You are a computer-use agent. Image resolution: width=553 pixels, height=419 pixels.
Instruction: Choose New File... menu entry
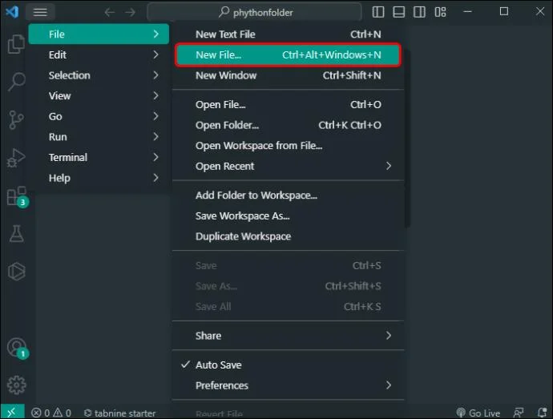288,54
